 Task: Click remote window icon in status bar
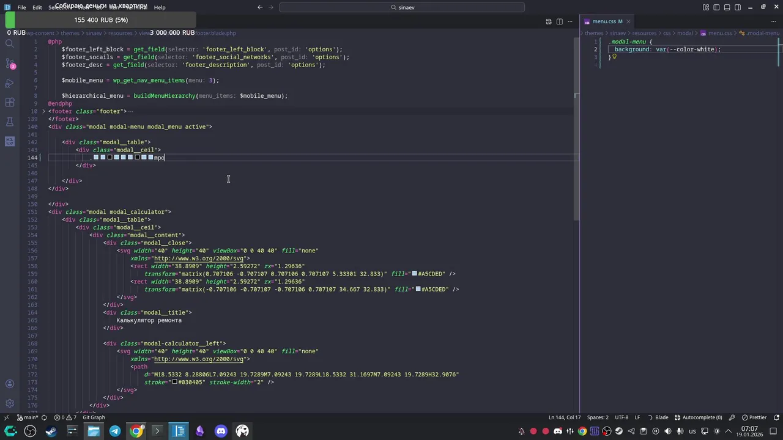tap(6, 417)
